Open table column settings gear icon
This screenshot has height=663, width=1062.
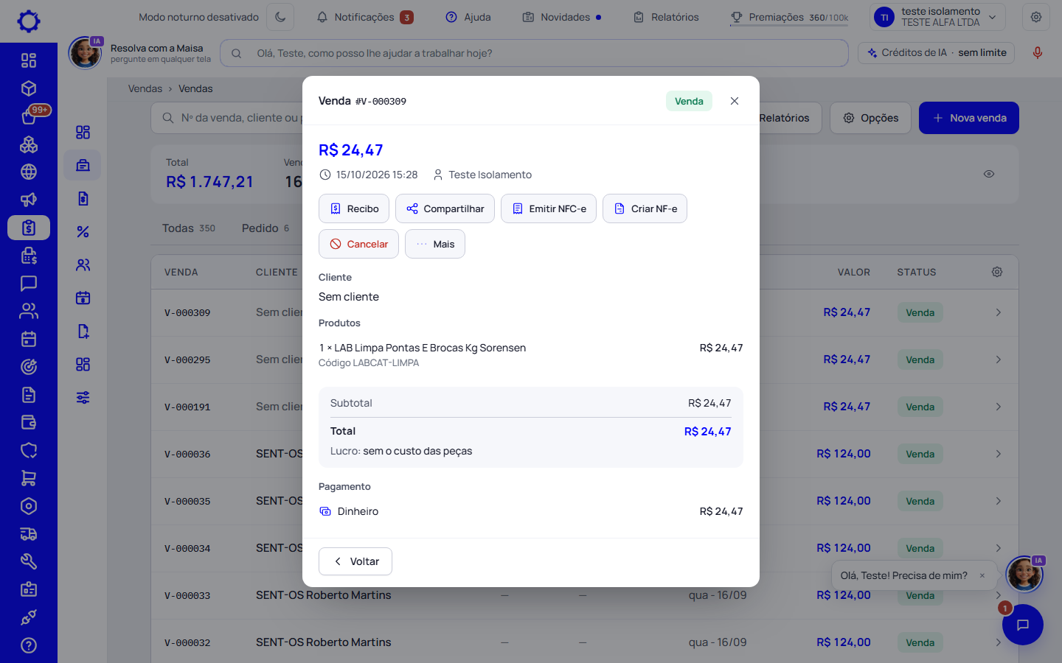tap(997, 272)
